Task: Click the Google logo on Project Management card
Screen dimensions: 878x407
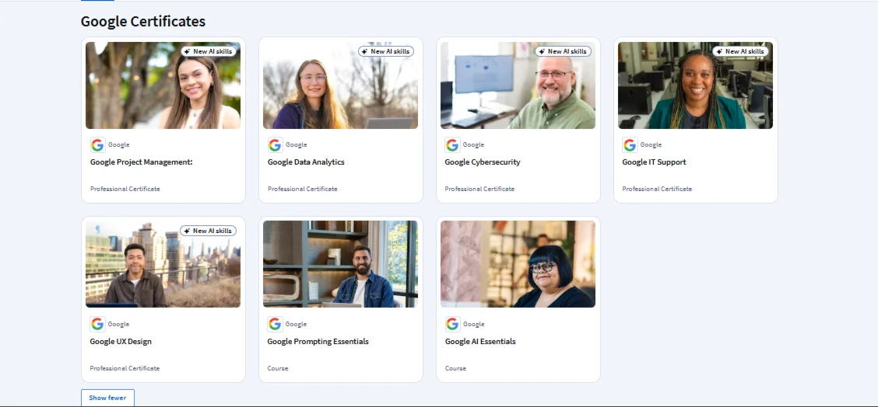Action: coord(97,144)
